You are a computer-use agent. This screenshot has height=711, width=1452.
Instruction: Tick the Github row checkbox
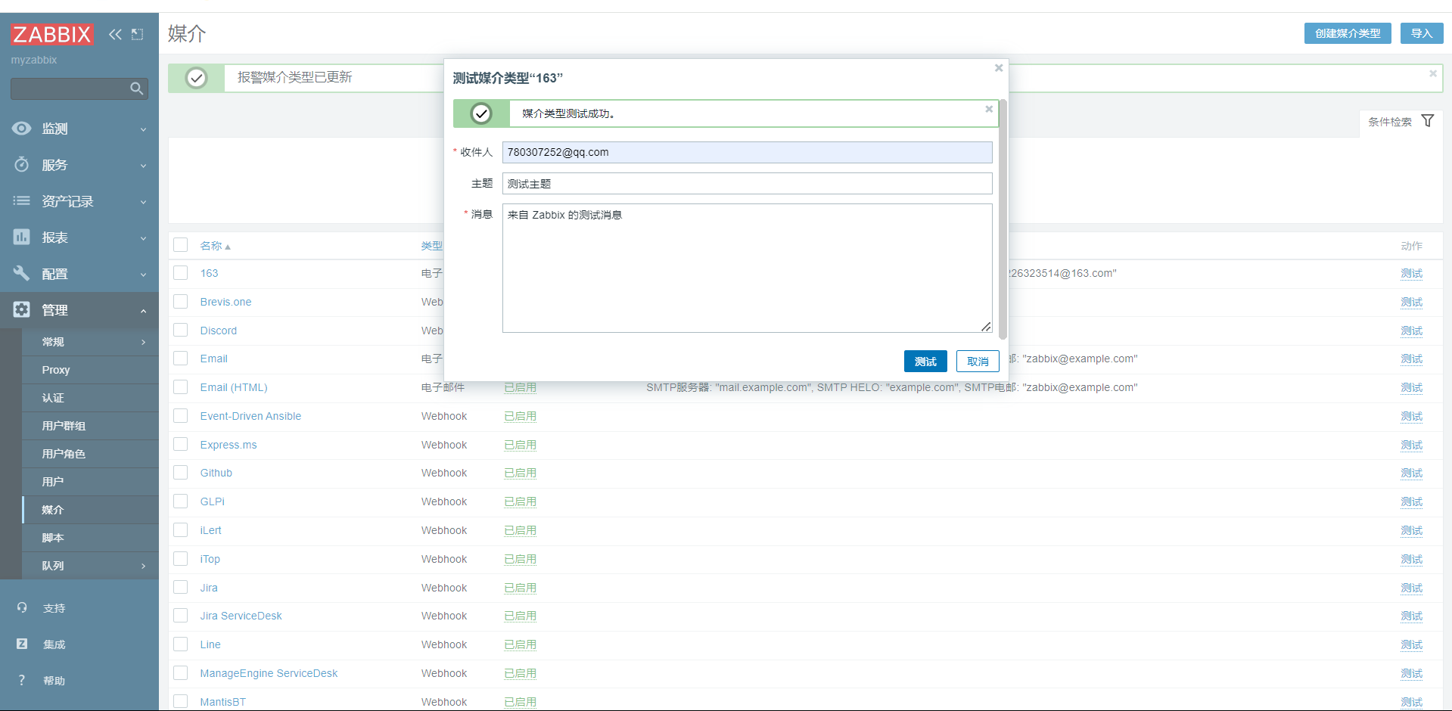[180, 472]
